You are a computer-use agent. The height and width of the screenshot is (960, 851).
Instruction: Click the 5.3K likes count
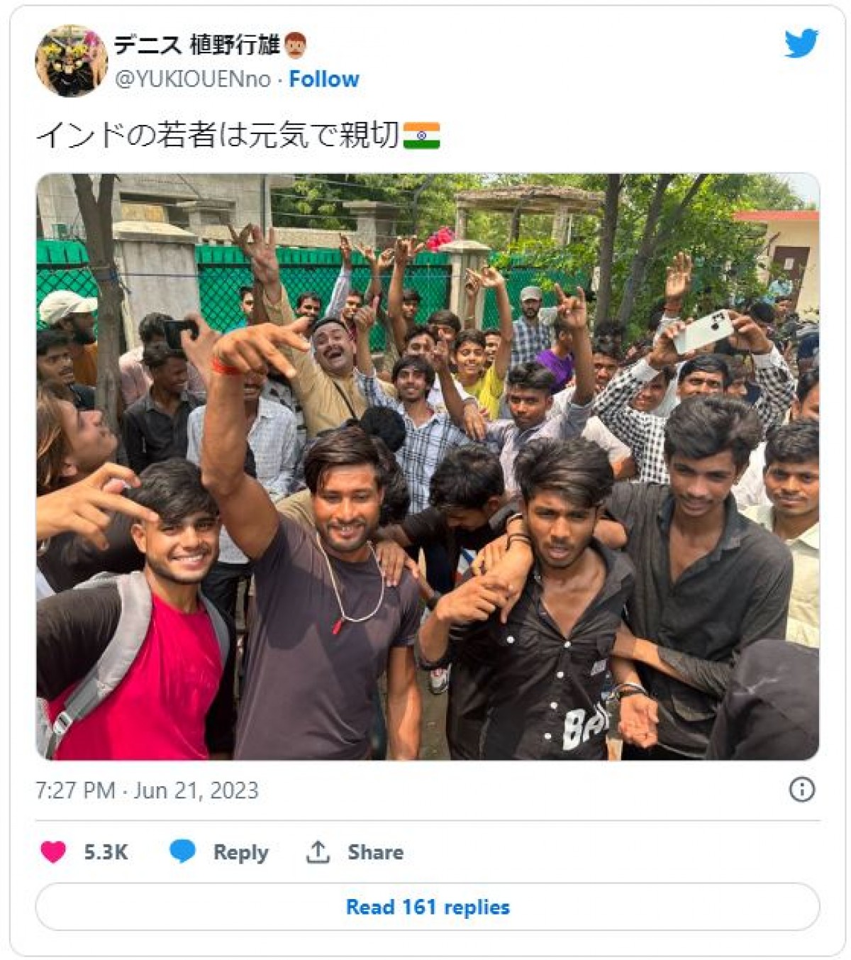point(106,852)
